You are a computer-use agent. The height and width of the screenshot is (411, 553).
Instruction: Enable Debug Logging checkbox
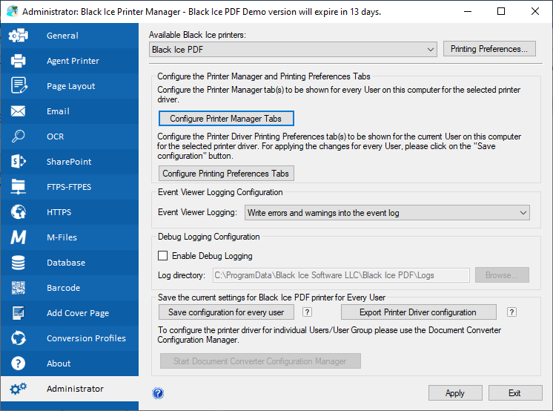tap(162, 256)
